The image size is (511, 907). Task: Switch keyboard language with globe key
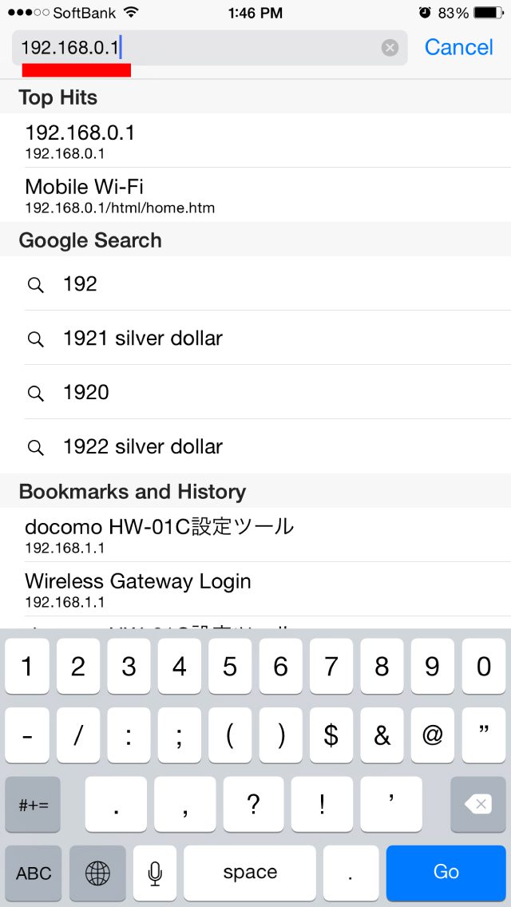(x=97, y=873)
